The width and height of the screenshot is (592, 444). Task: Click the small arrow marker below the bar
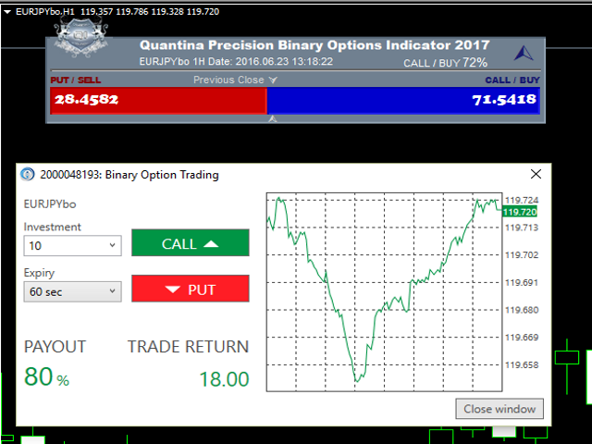pyautogui.click(x=273, y=119)
